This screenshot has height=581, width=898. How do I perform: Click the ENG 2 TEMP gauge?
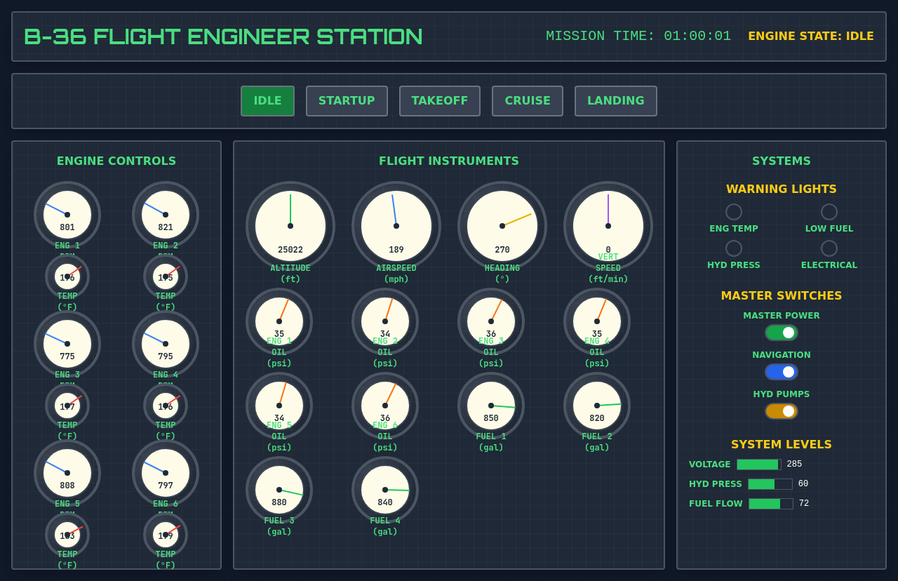click(x=166, y=276)
